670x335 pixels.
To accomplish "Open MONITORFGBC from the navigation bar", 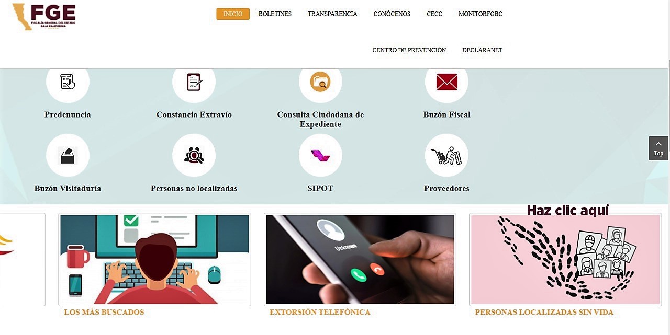I will tap(481, 14).
